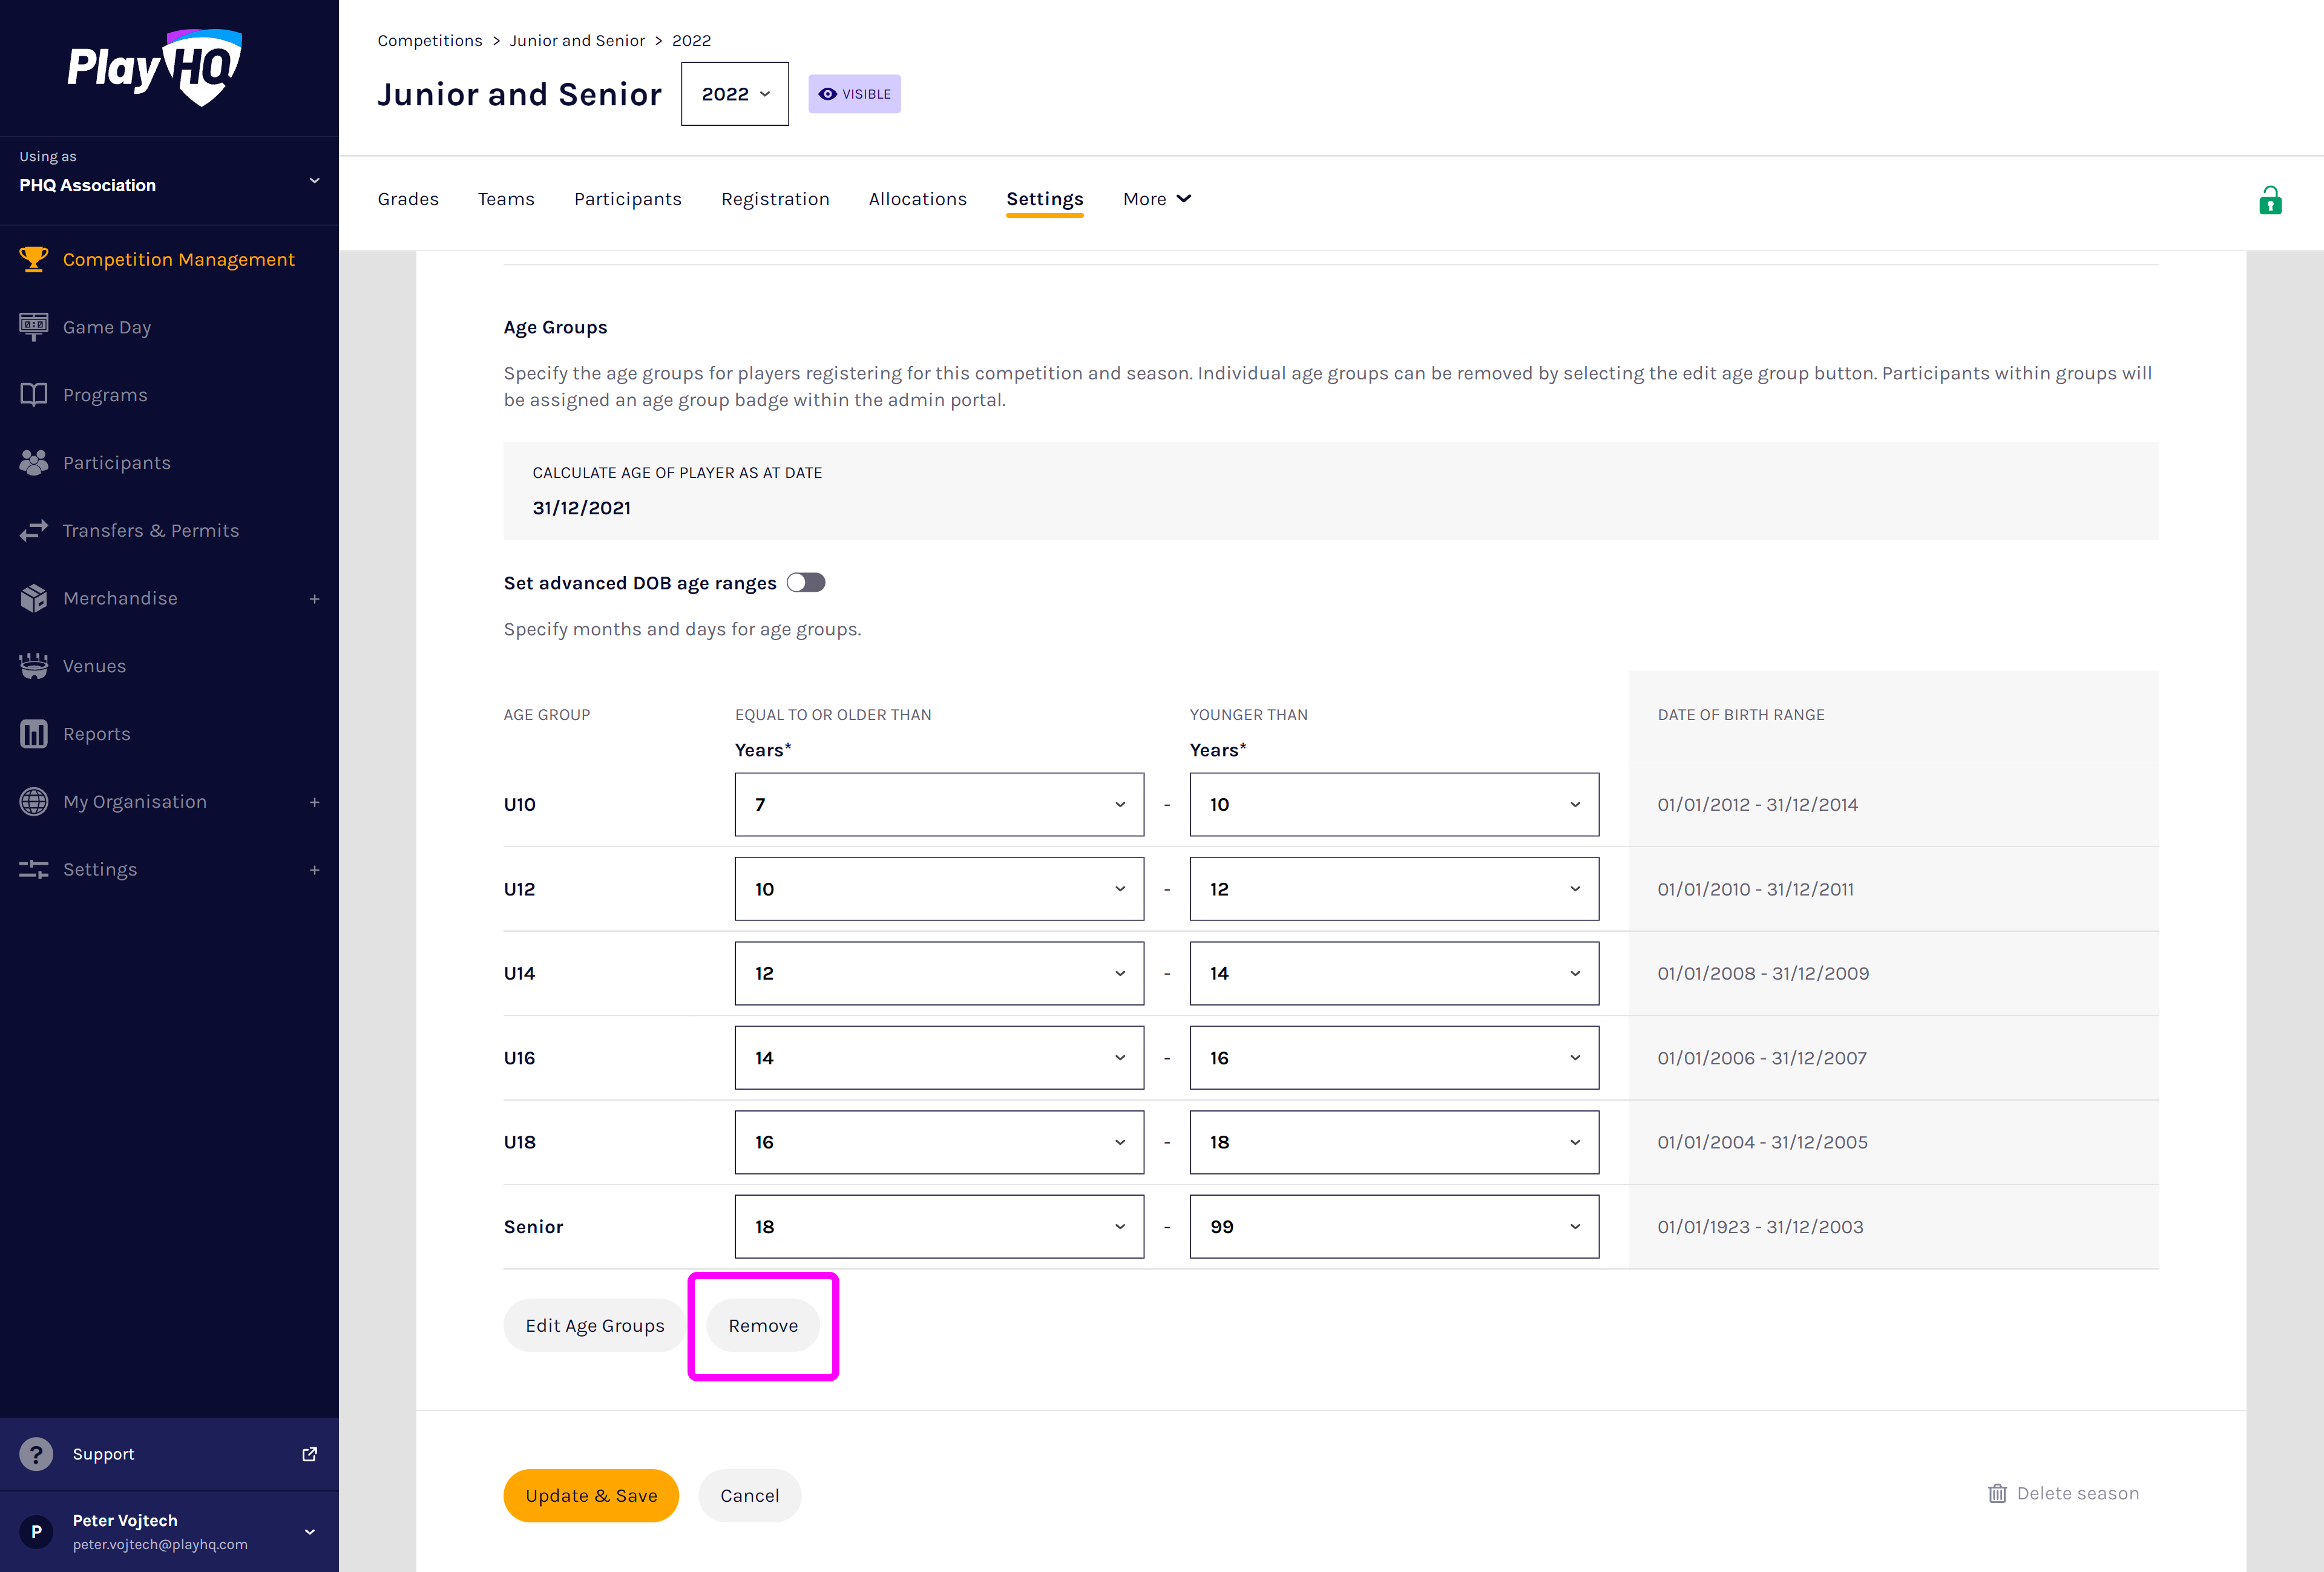
Task: Click the Programs book icon
Action: click(33, 394)
